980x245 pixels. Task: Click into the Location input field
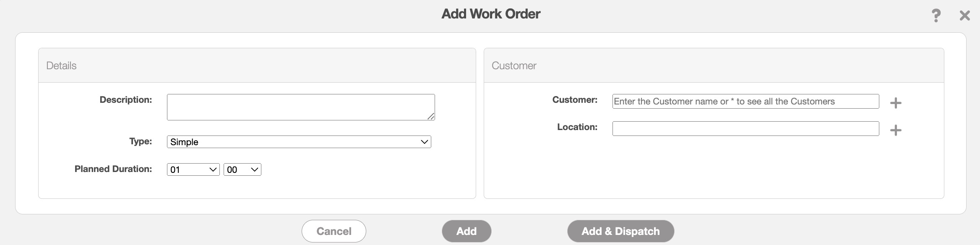point(745,128)
